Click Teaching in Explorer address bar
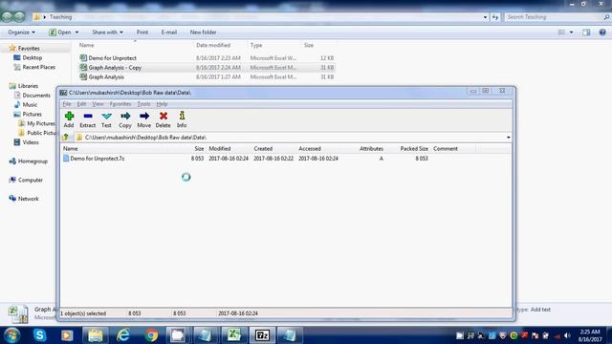 point(60,17)
